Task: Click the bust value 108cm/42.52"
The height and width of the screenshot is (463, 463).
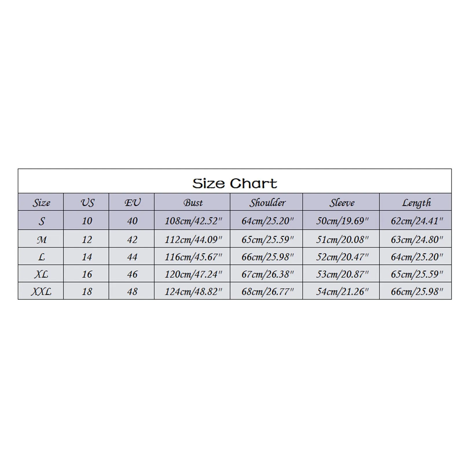Action: 193,221
